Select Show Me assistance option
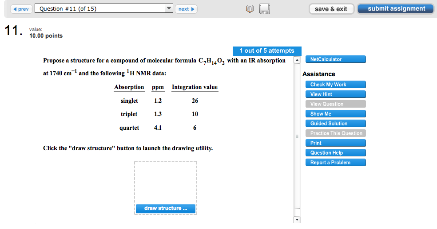This screenshot has height=229, width=437. [335, 114]
